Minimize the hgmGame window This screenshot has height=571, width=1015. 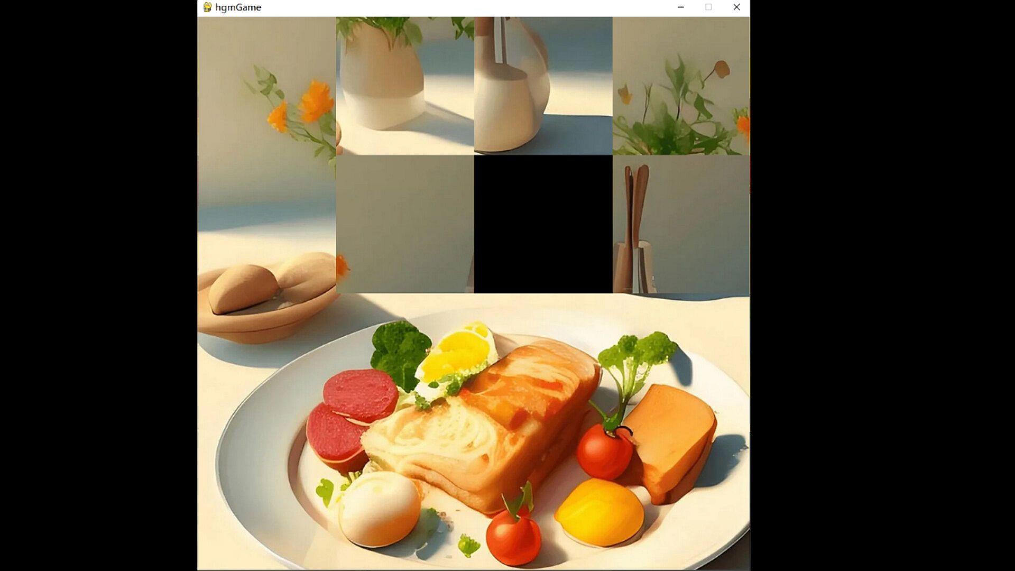click(x=680, y=7)
